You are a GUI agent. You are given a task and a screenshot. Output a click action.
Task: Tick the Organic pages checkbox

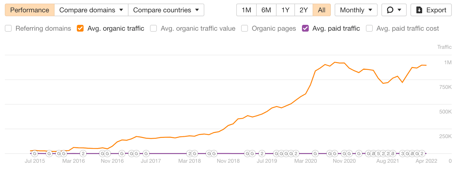coord(244,28)
